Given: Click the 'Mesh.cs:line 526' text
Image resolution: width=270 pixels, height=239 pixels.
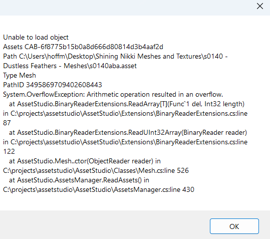Looking at the screenshot, I should (x=164, y=171).
